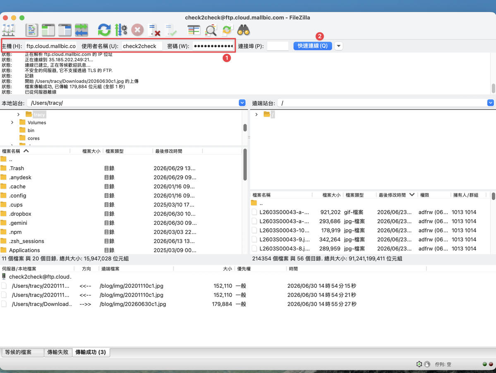496x373 pixels.
Task: Expand the Volumes folder in local tree
Action: (12, 122)
